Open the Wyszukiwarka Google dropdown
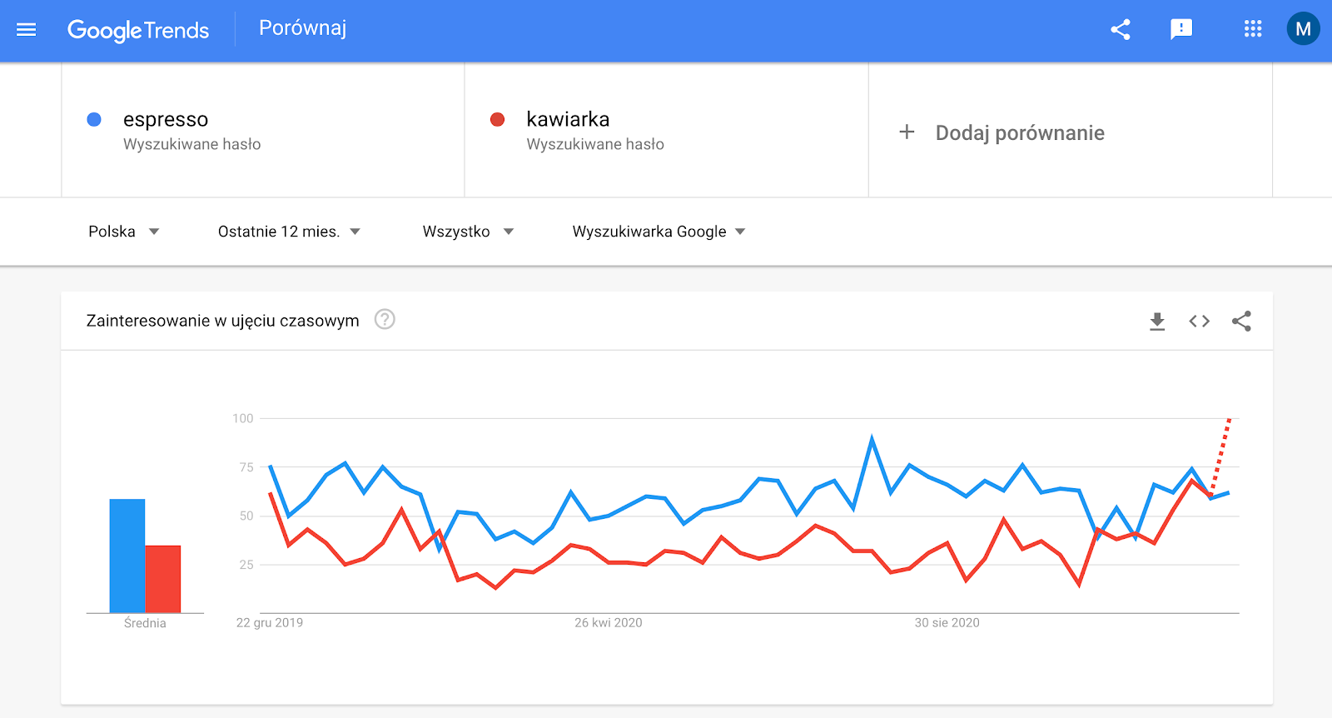1332x718 pixels. tap(657, 232)
